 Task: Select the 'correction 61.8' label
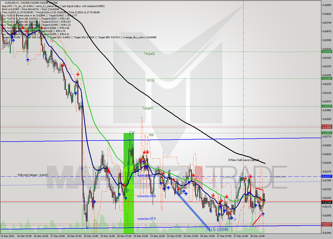[x=146, y=196]
